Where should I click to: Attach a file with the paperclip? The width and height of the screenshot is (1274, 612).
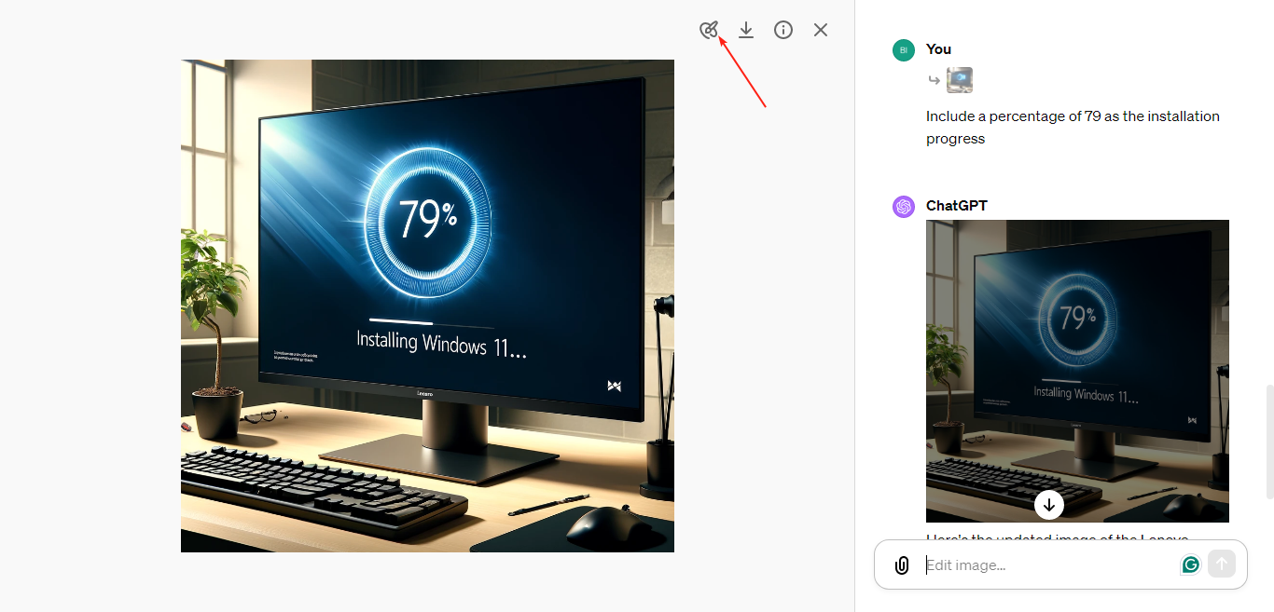(902, 565)
